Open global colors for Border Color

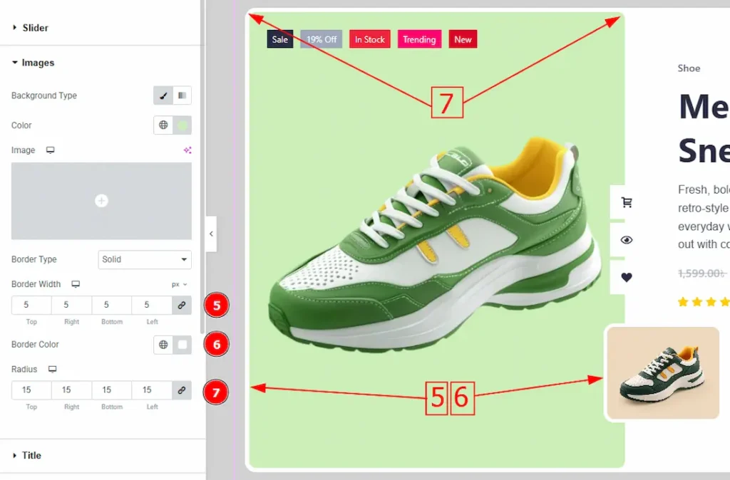[x=163, y=345]
